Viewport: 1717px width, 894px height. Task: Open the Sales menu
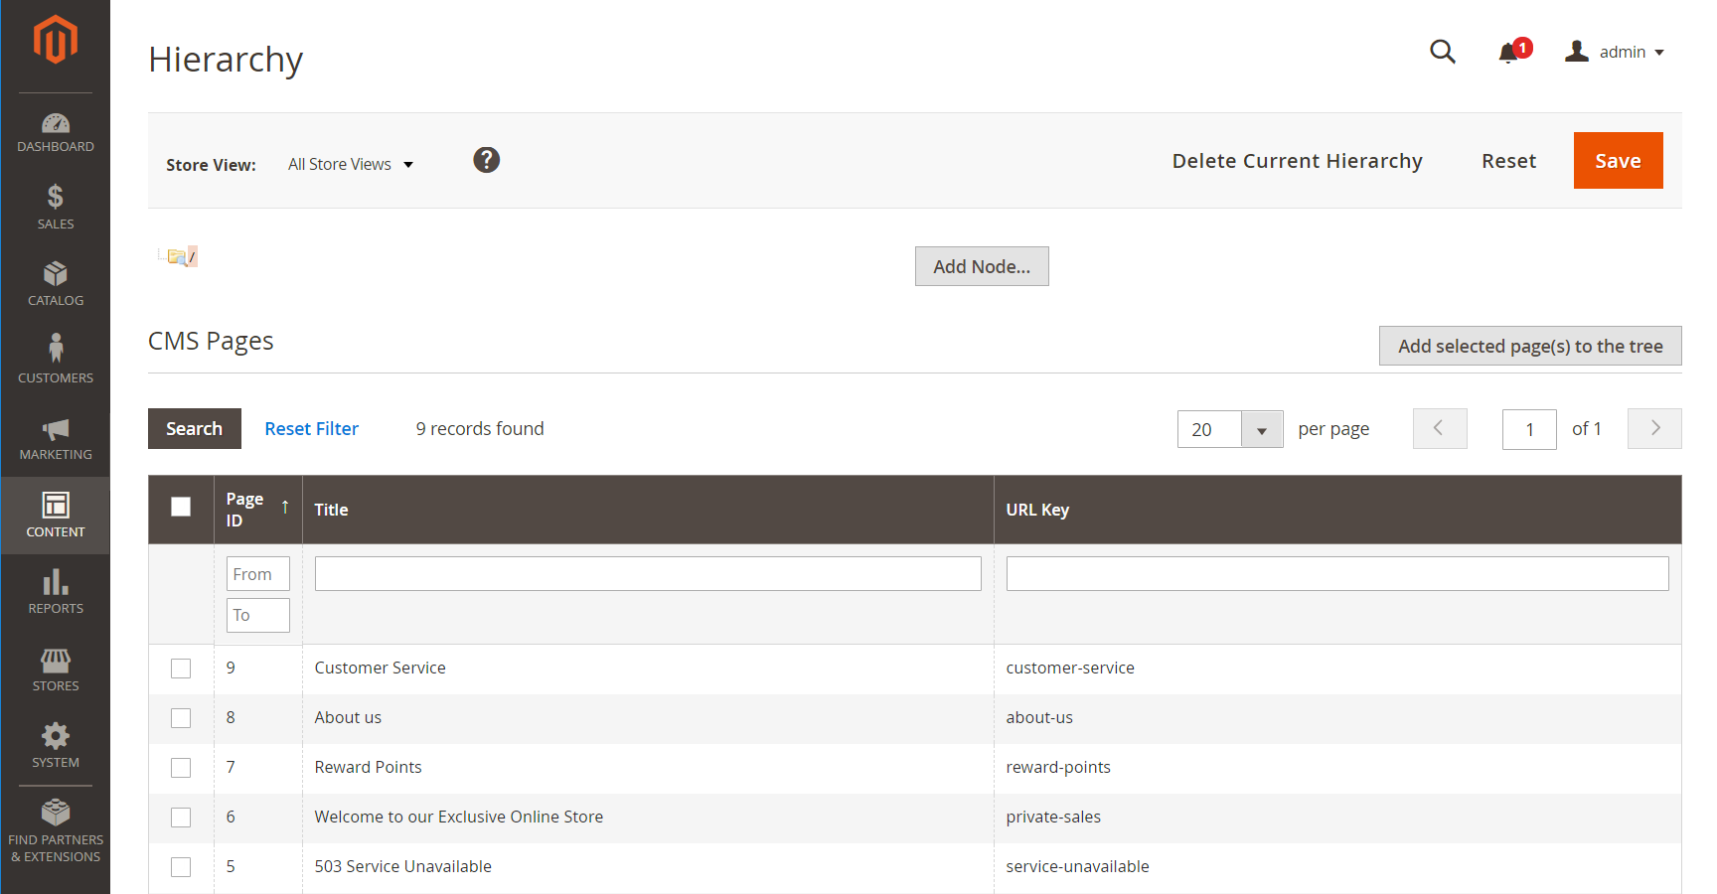pos(56,208)
